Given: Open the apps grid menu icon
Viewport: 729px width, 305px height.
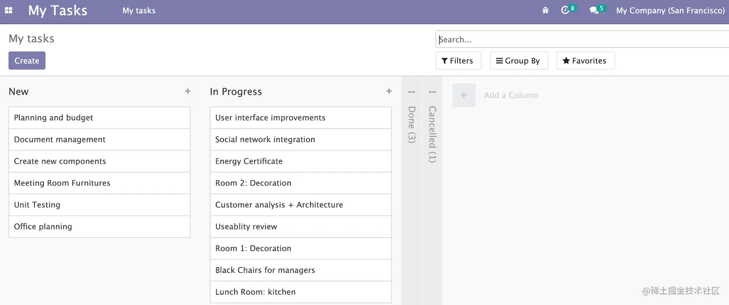Looking at the screenshot, I should click(9, 10).
